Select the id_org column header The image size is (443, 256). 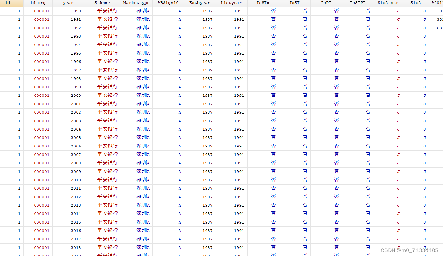[38, 3]
